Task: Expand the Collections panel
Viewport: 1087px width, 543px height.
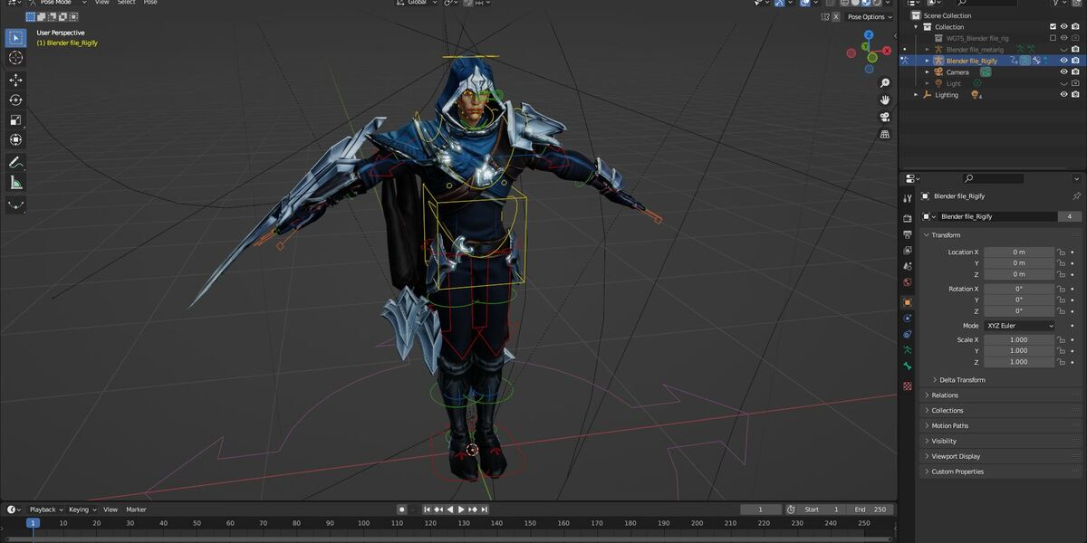Action: [948, 411]
